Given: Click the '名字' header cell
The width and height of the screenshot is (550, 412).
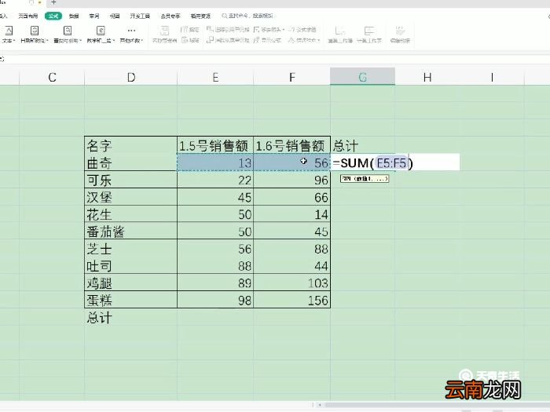Looking at the screenshot, I should tap(131, 145).
